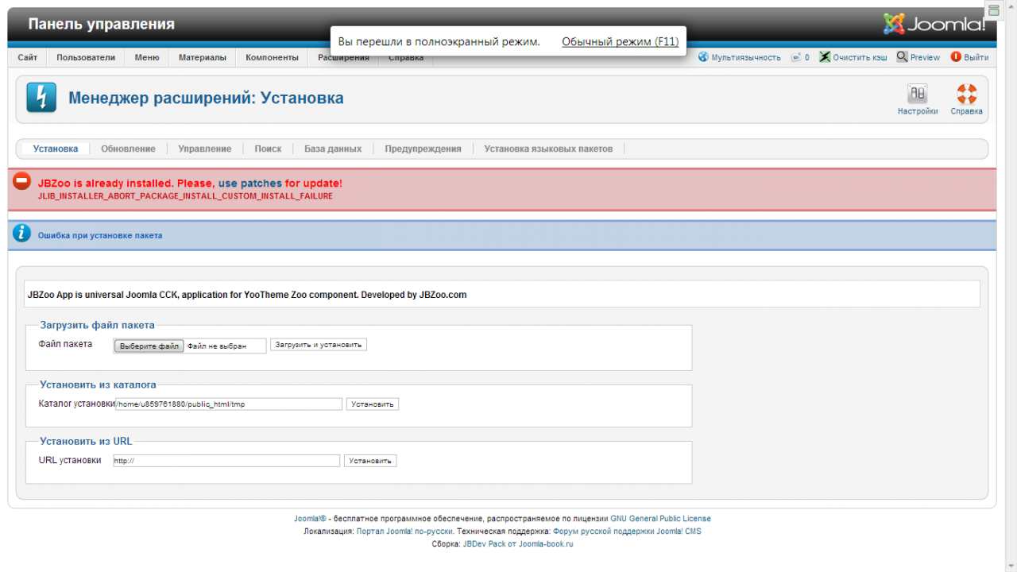Click the Панель управления header title
1017x572 pixels.
pos(101,24)
